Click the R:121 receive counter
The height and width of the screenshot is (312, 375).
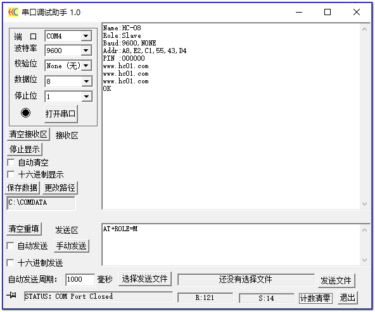click(205, 297)
